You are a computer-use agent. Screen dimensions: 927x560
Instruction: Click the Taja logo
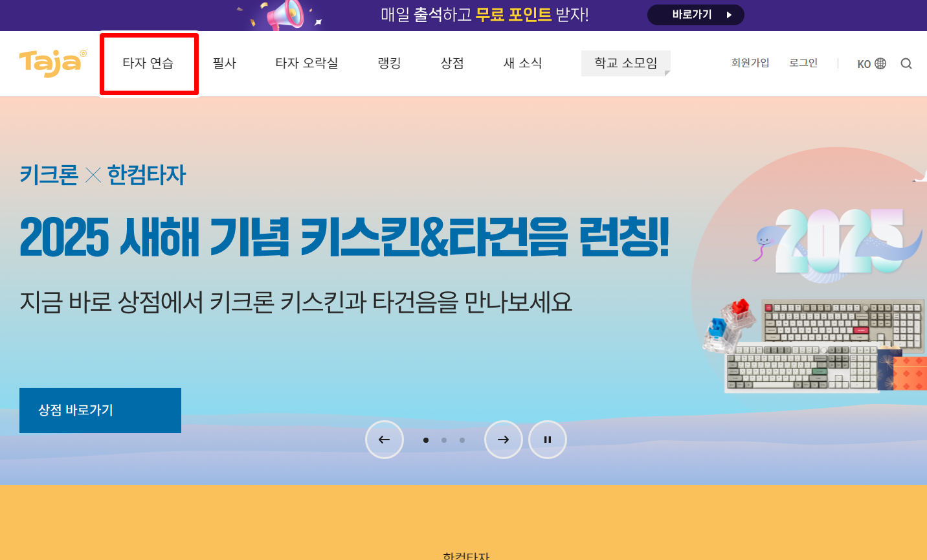[52, 63]
